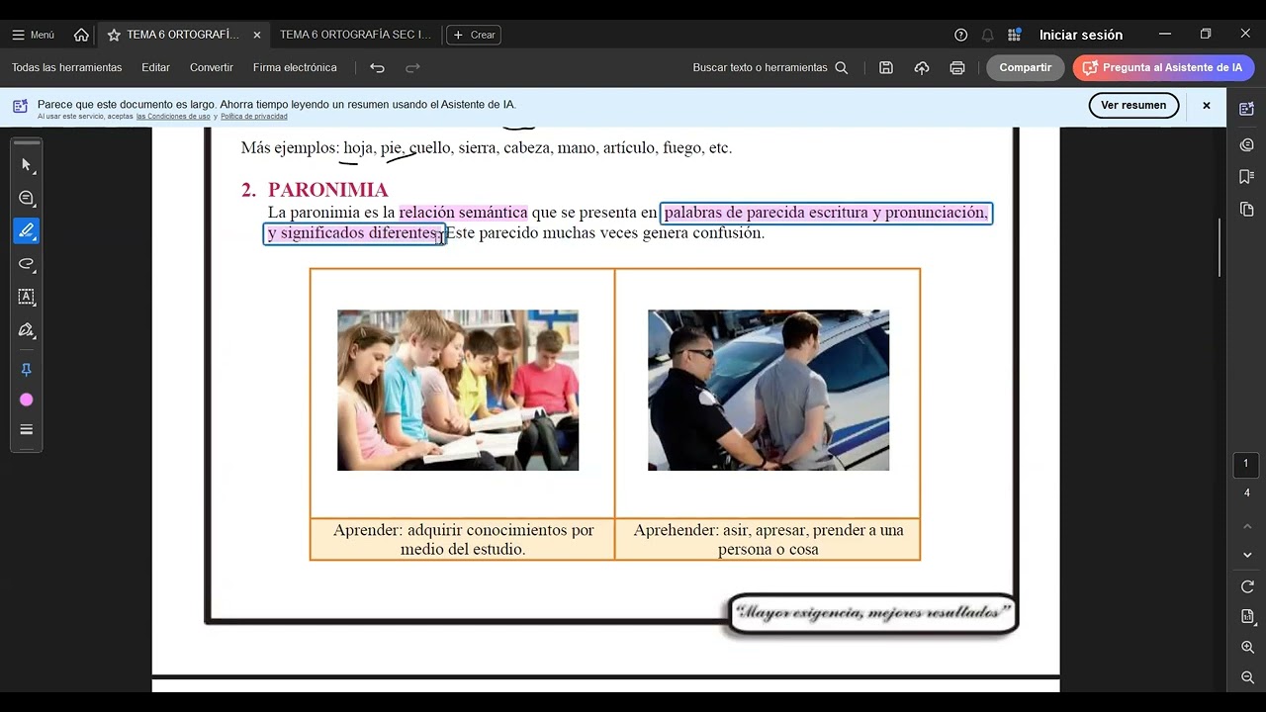Open the line thickness menu icon

(x=27, y=429)
